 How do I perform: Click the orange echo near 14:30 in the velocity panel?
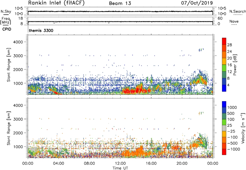tap(140, 151)
